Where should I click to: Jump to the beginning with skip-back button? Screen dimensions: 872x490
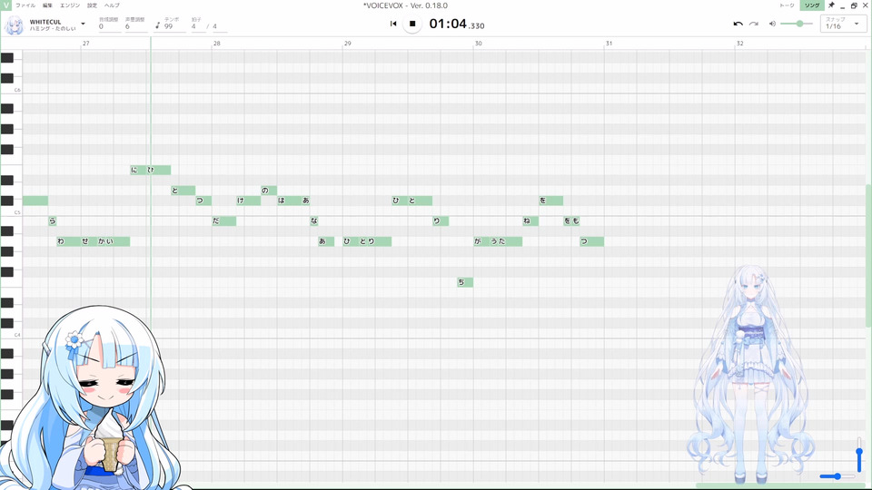click(x=393, y=24)
